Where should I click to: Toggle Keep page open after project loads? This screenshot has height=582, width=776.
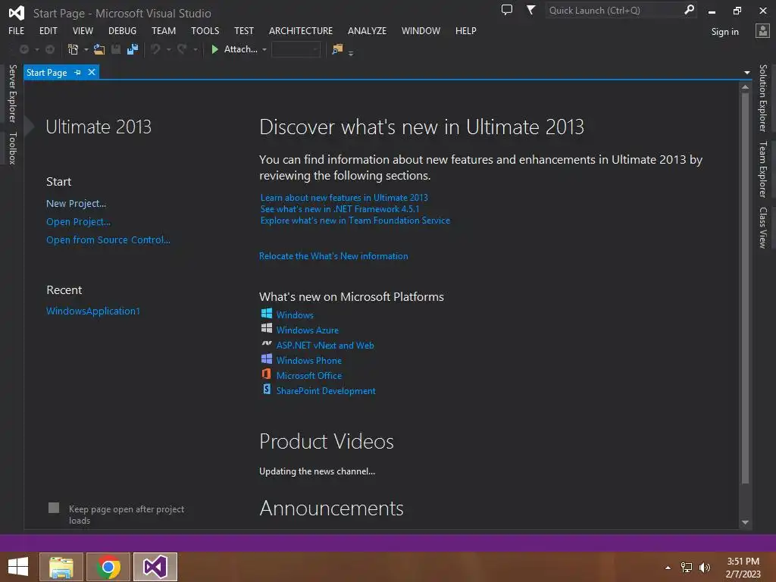click(54, 508)
